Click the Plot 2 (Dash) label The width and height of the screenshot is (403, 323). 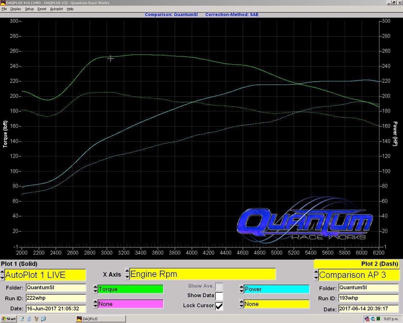(x=380, y=264)
